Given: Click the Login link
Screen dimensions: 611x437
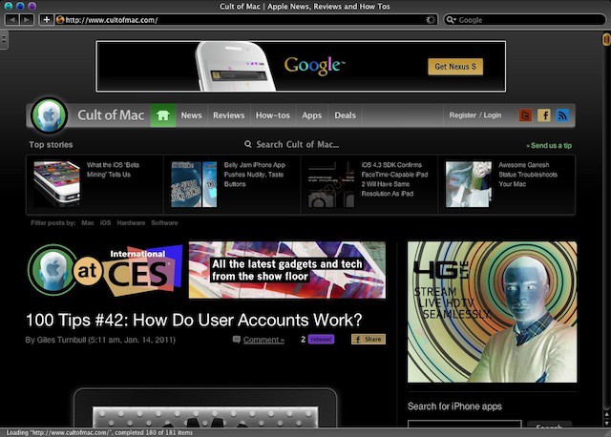Looking at the screenshot, I should 493,115.
